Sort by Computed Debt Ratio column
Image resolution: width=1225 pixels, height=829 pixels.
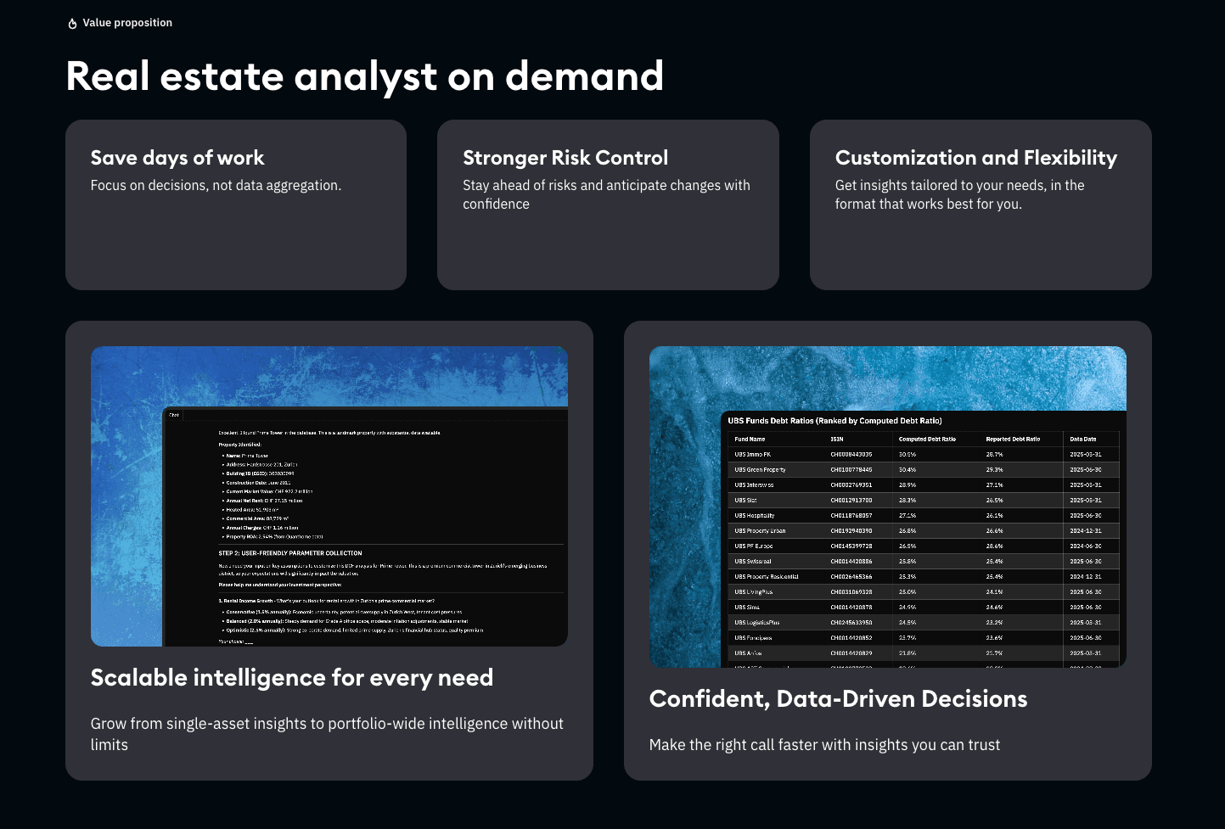[927, 439]
